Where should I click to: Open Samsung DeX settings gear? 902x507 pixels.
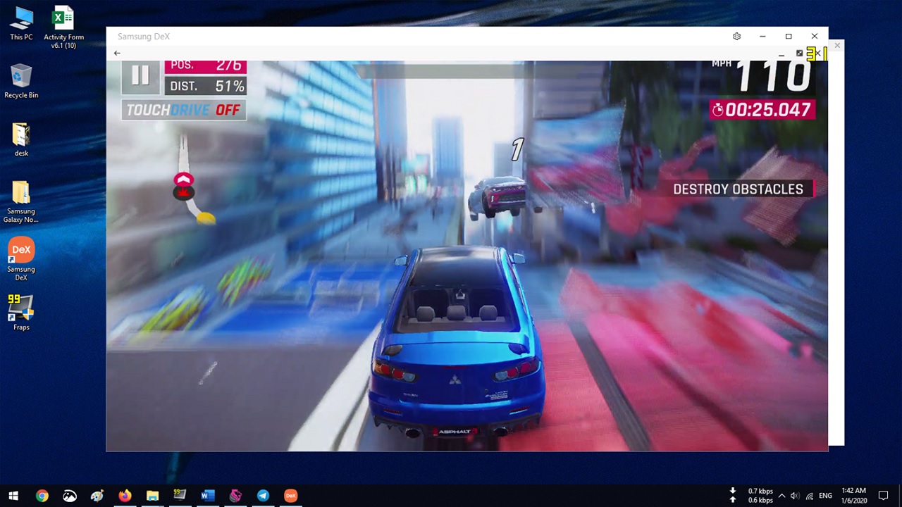point(736,37)
